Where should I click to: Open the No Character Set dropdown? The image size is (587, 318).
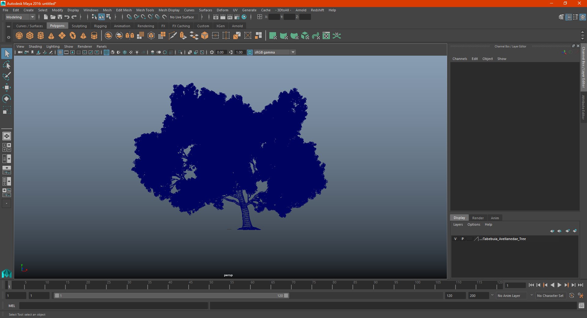click(550, 296)
